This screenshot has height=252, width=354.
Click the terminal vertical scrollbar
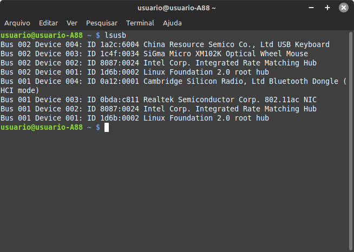tap(351, 141)
